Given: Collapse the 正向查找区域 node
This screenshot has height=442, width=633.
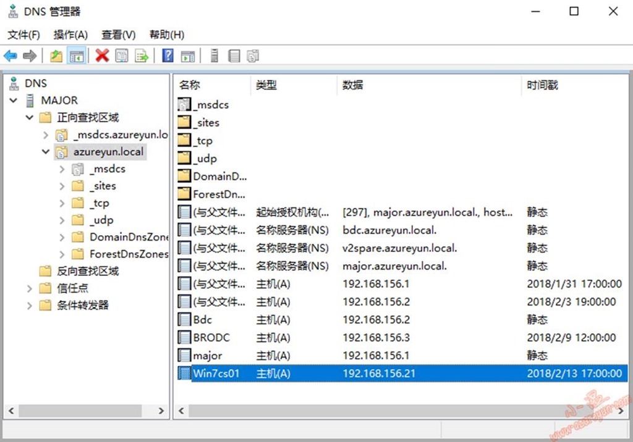Looking at the screenshot, I should (x=30, y=118).
